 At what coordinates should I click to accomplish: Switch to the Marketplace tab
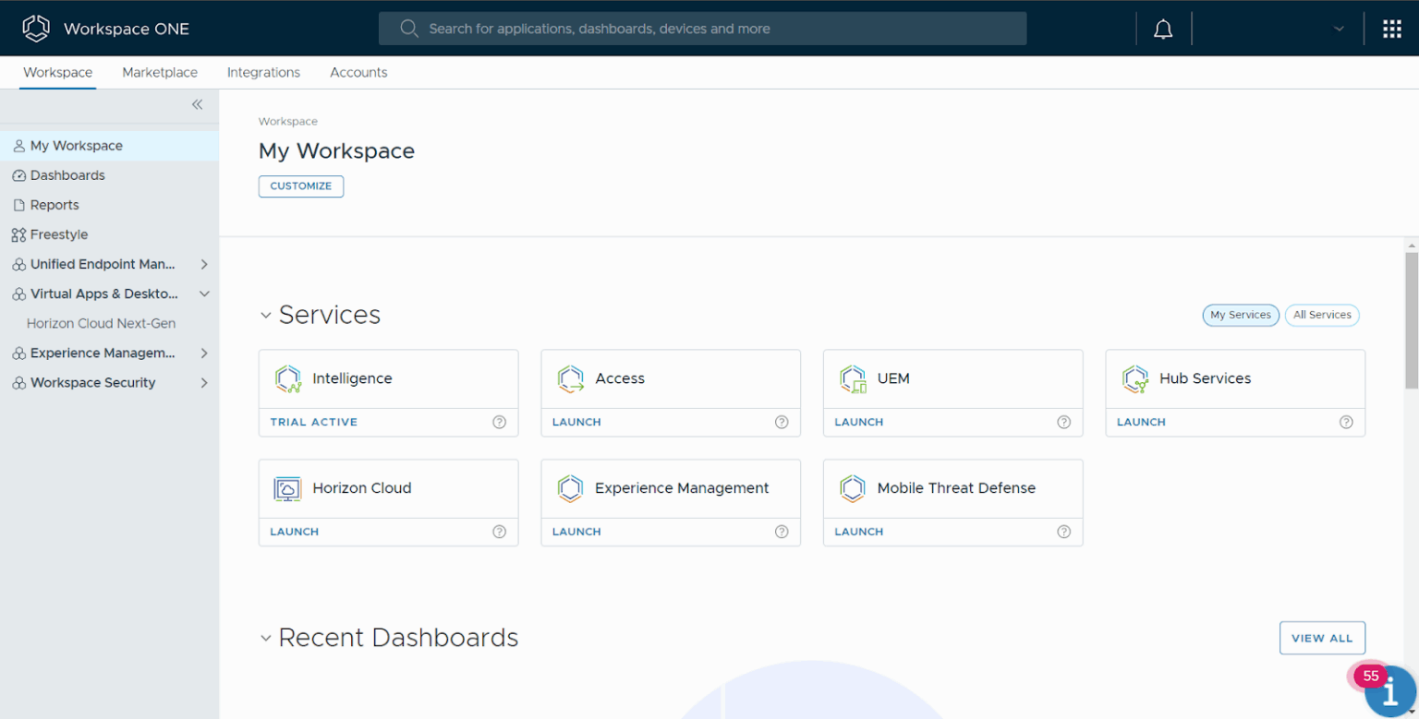click(x=160, y=72)
